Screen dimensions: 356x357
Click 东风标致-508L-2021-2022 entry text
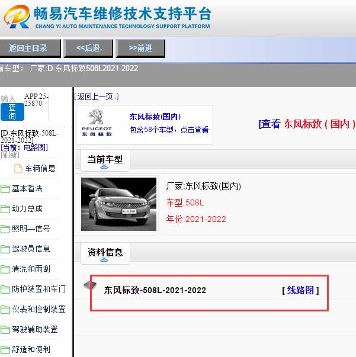tap(155, 290)
